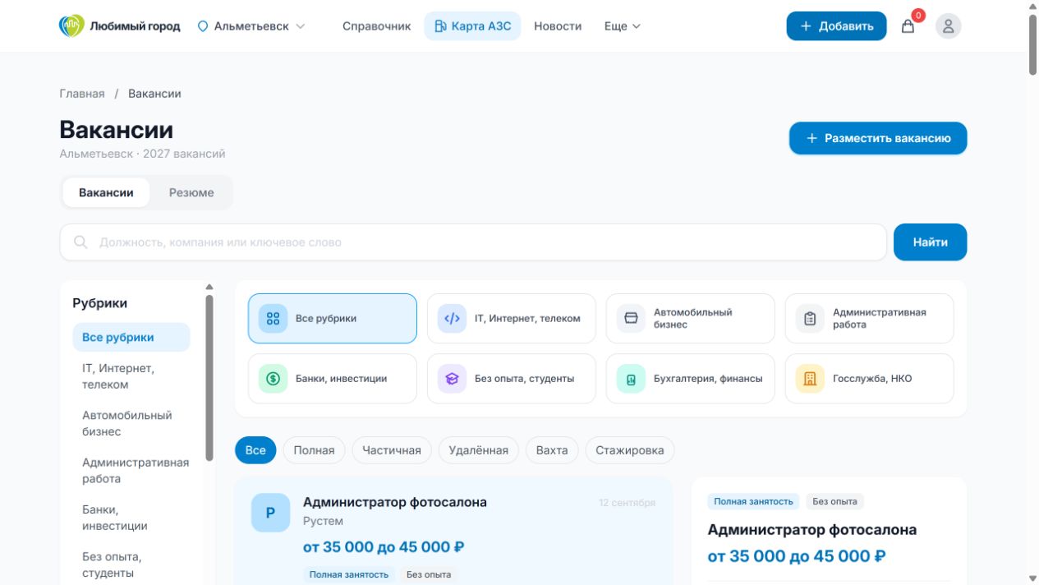Screen dimensions: 1039x585
Task: Click the Любимый город site name
Action: (135, 26)
